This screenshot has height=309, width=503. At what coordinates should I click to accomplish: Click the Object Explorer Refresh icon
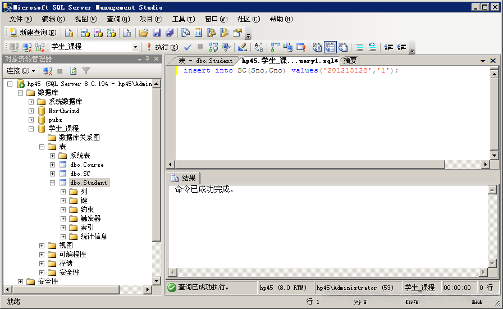coord(73,71)
